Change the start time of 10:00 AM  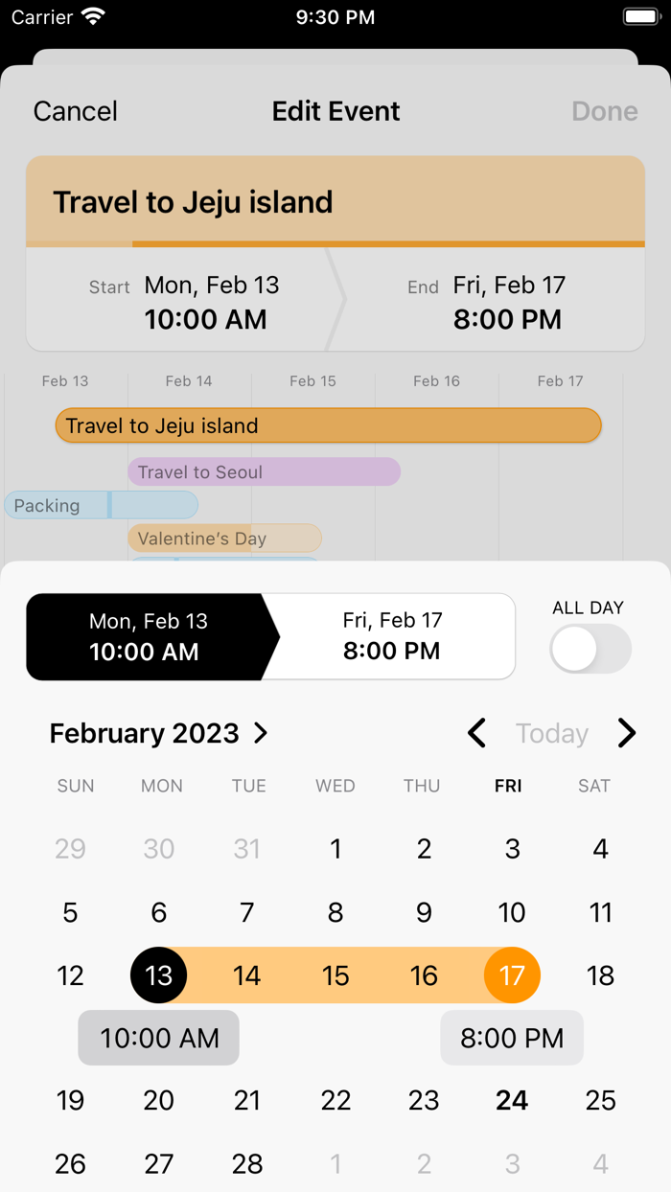pyautogui.click(x=158, y=1037)
